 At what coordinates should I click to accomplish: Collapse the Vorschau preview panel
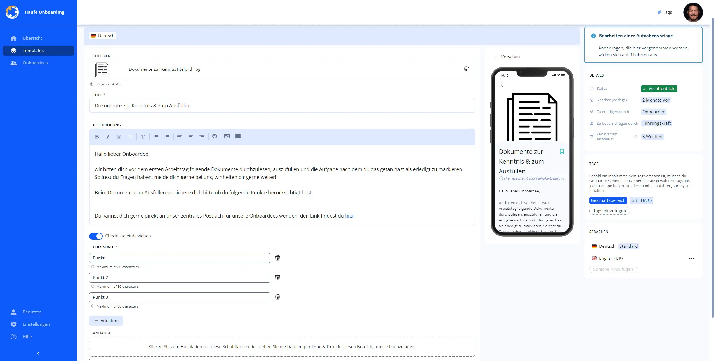[498, 57]
